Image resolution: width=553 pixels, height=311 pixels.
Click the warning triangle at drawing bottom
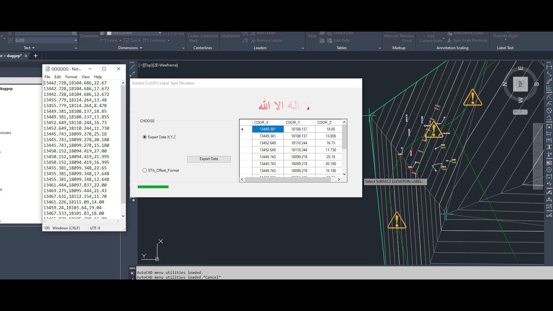point(397,220)
